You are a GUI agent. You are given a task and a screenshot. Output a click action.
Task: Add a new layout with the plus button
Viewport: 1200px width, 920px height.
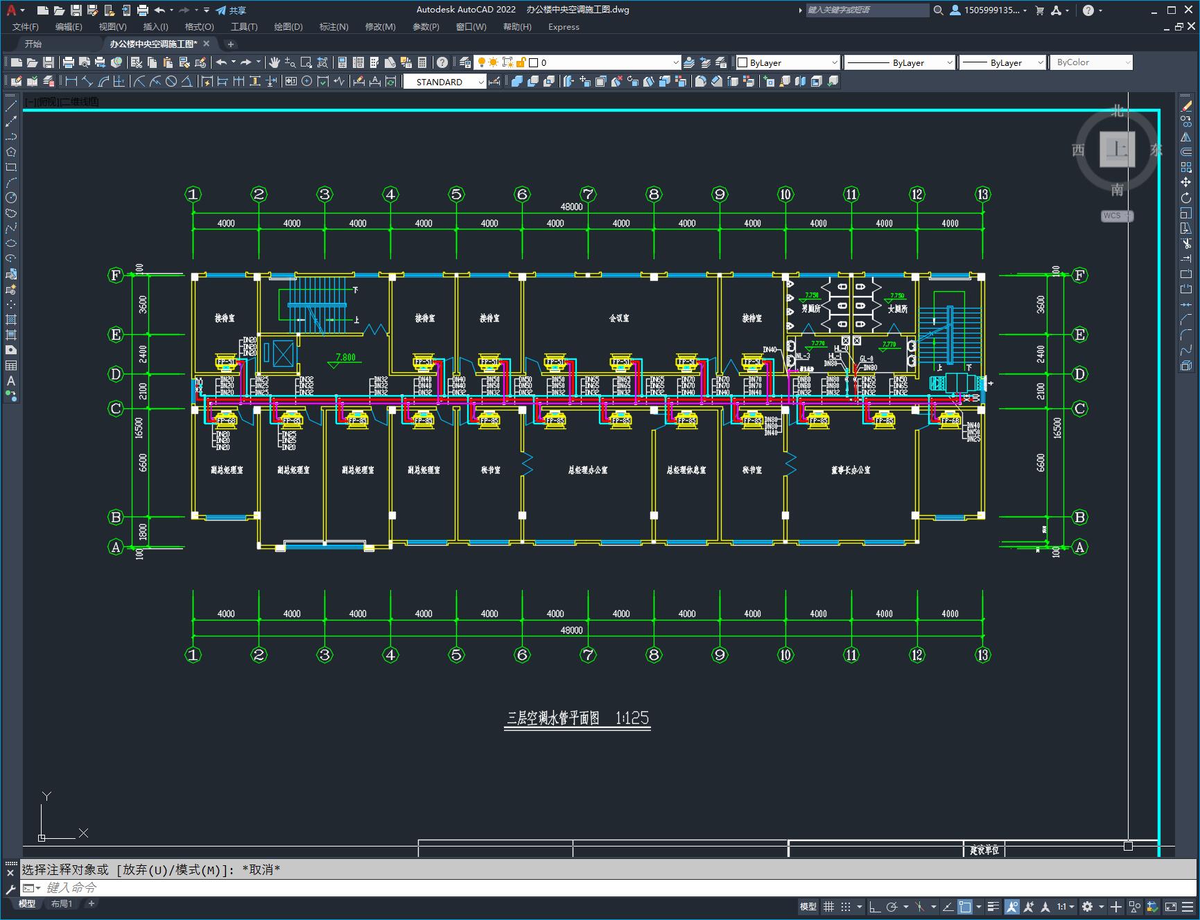click(x=91, y=903)
